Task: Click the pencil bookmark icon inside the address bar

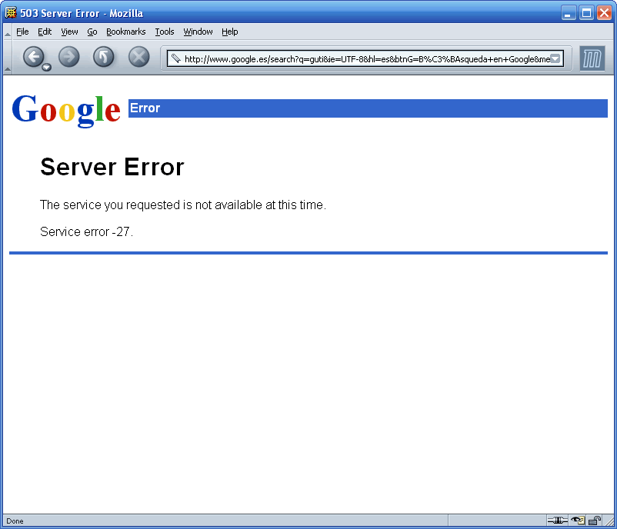Action: pos(175,58)
